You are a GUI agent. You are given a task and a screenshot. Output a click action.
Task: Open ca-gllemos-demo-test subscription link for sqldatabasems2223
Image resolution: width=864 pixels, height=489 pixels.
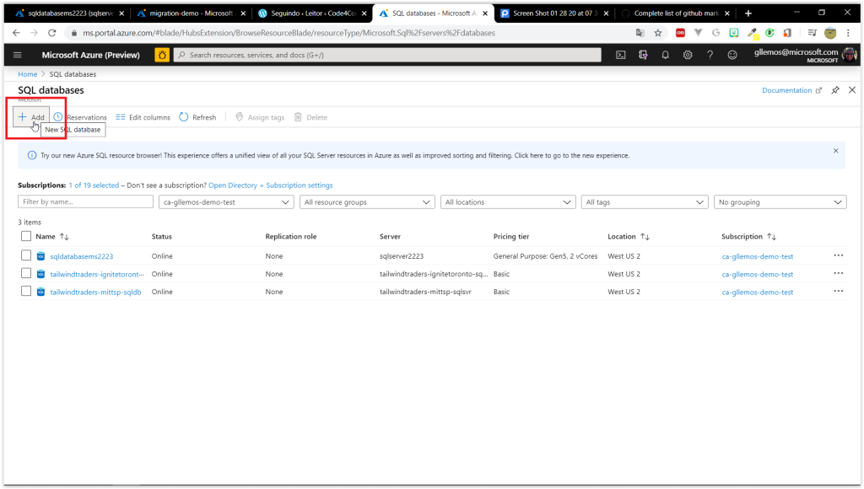(757, 256)
